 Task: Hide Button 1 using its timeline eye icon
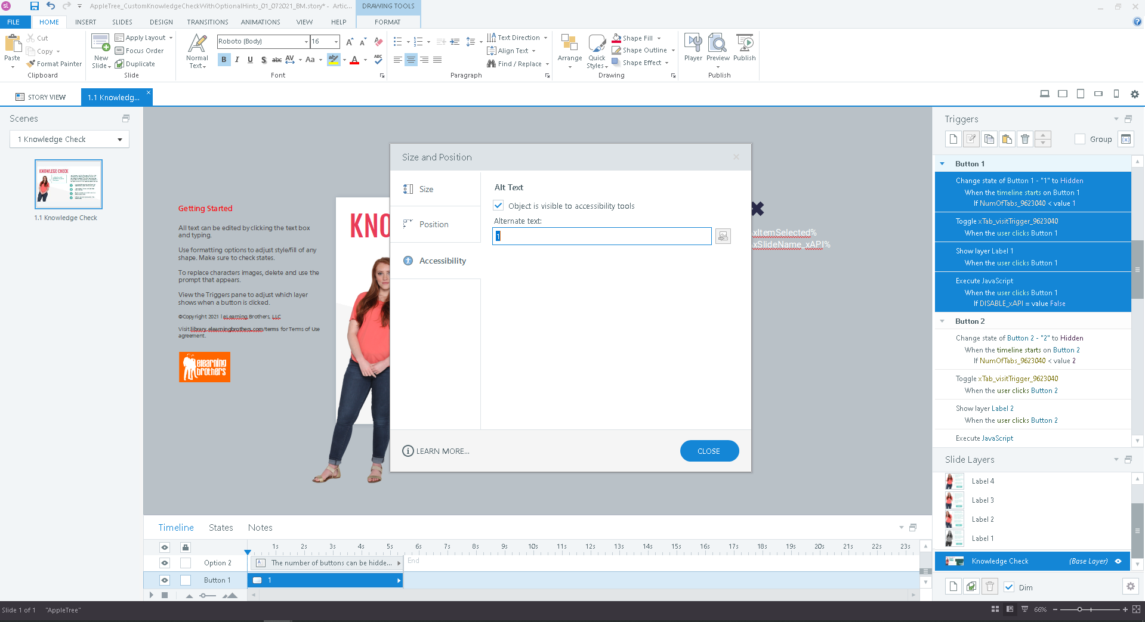tap(165, 580)
